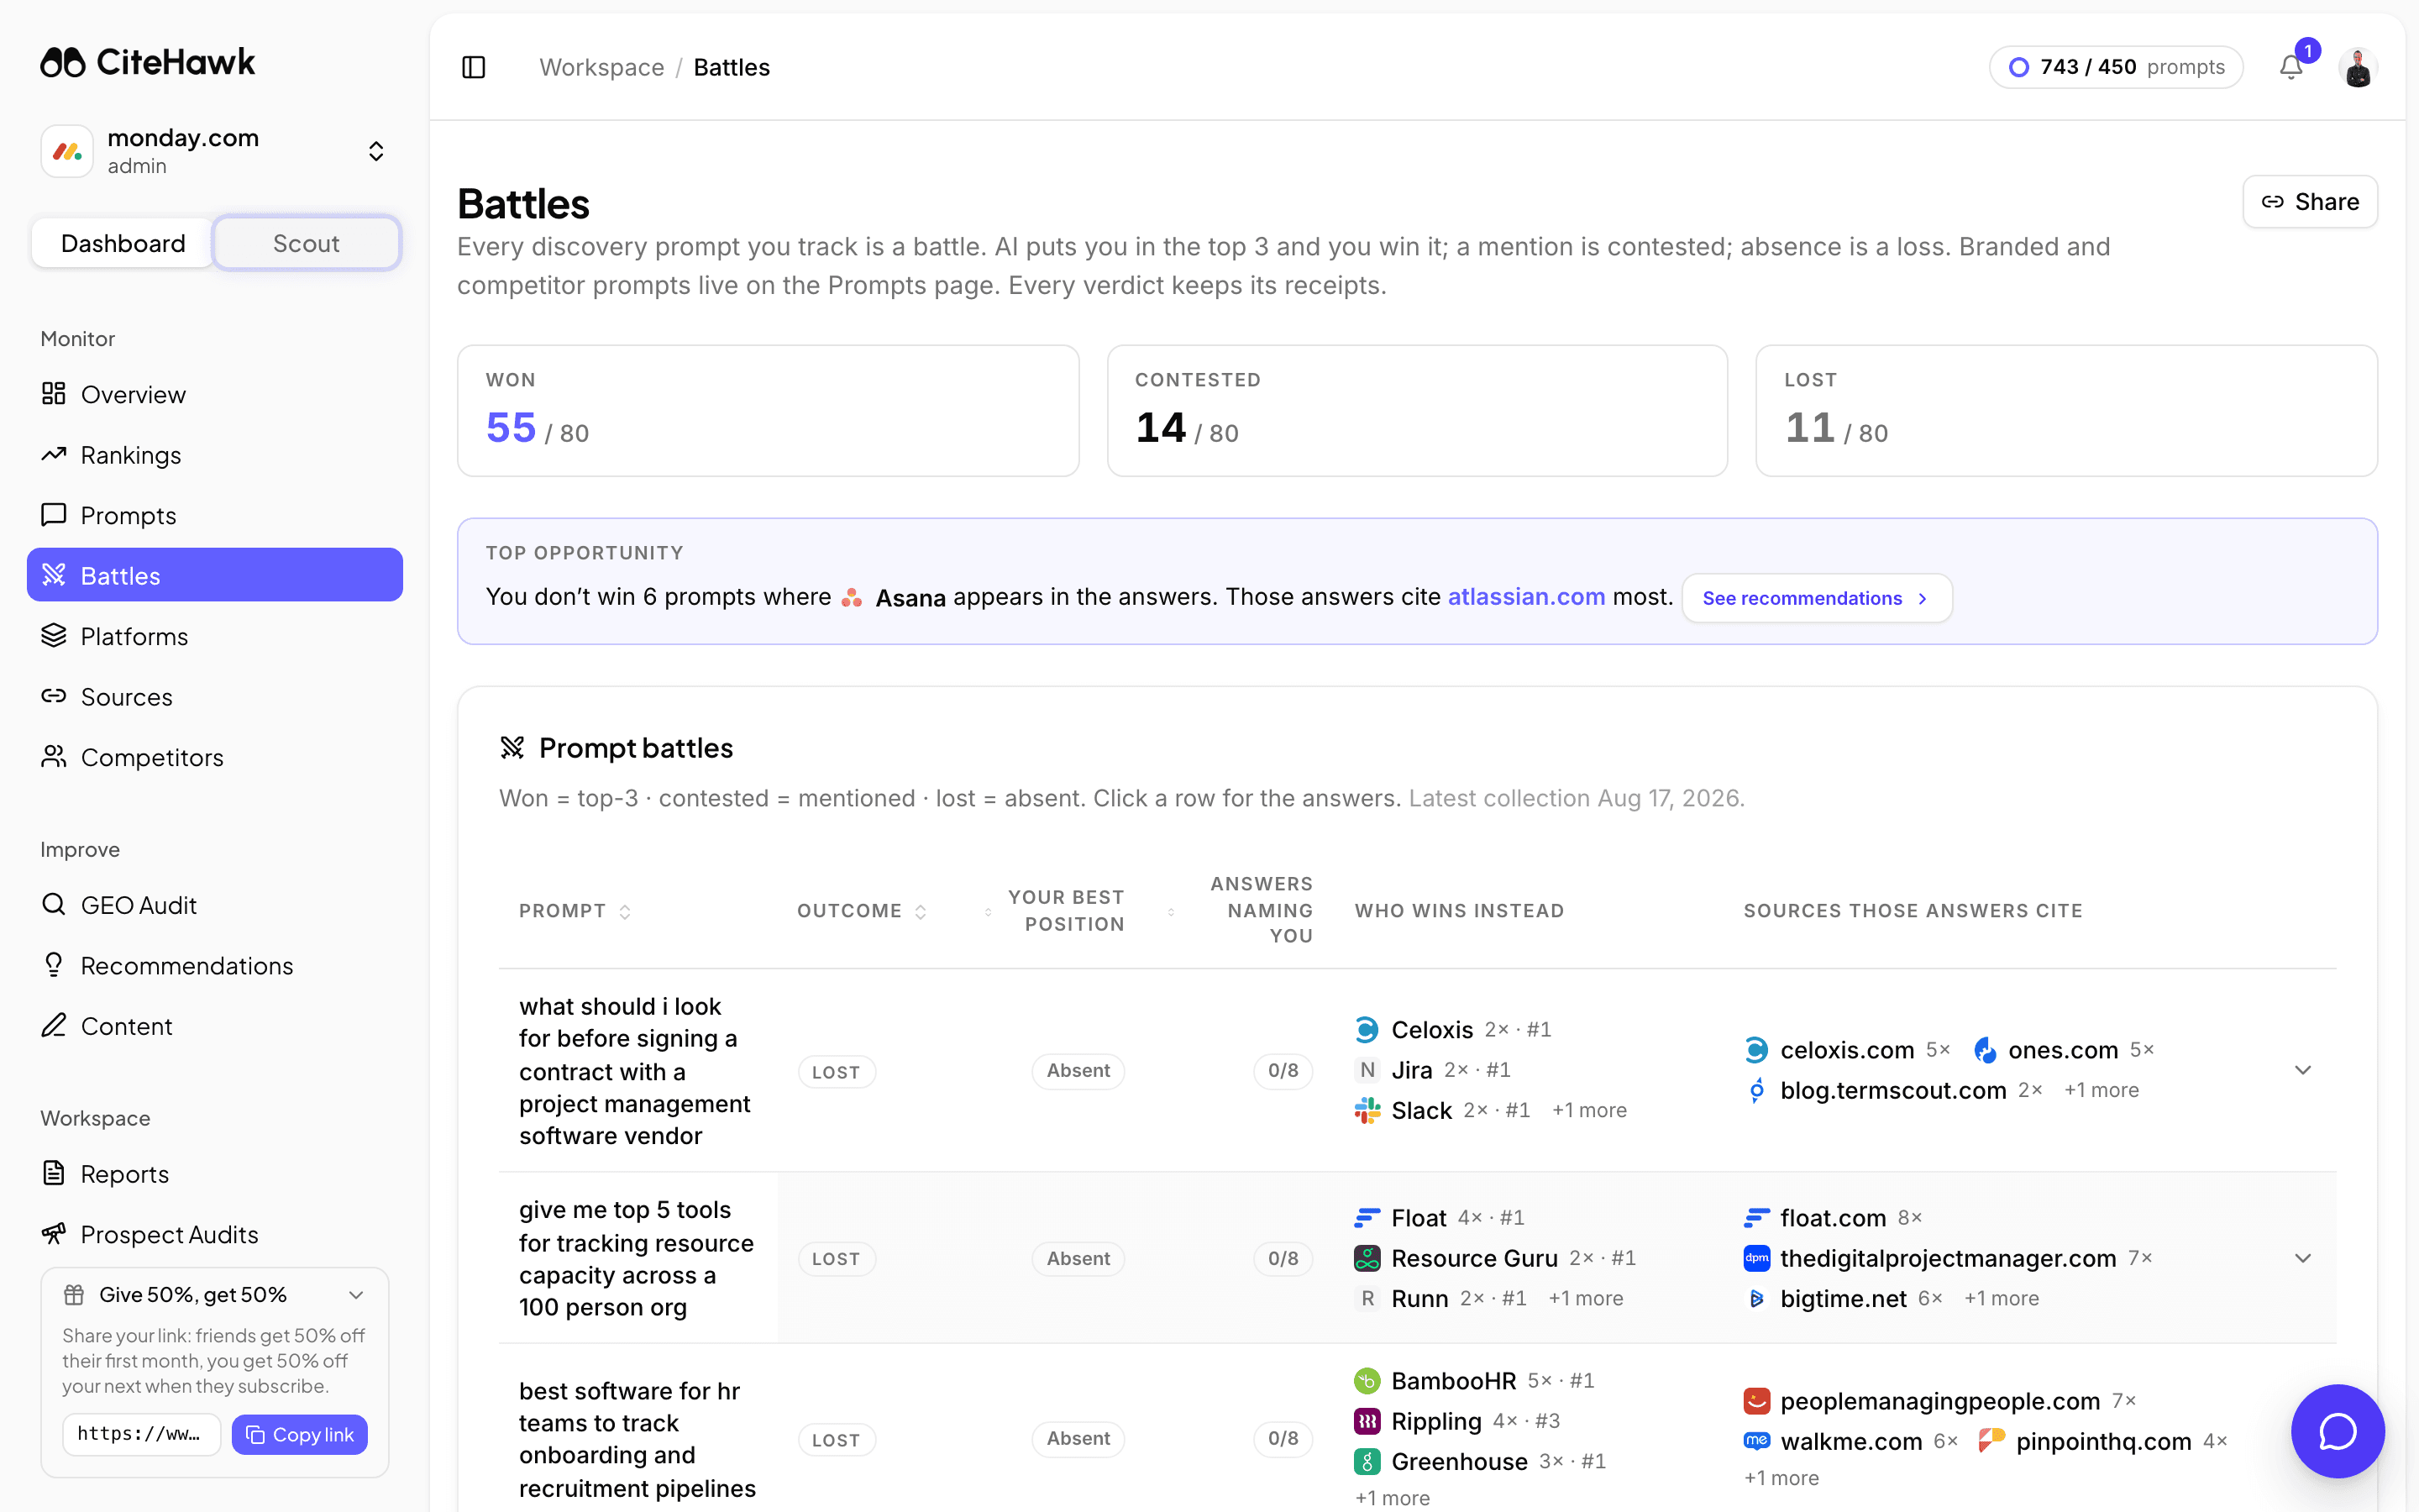2419x1512 pixels.
Task: Click '+1 more' beside bigtime.net
Action: (2002, 1299)
